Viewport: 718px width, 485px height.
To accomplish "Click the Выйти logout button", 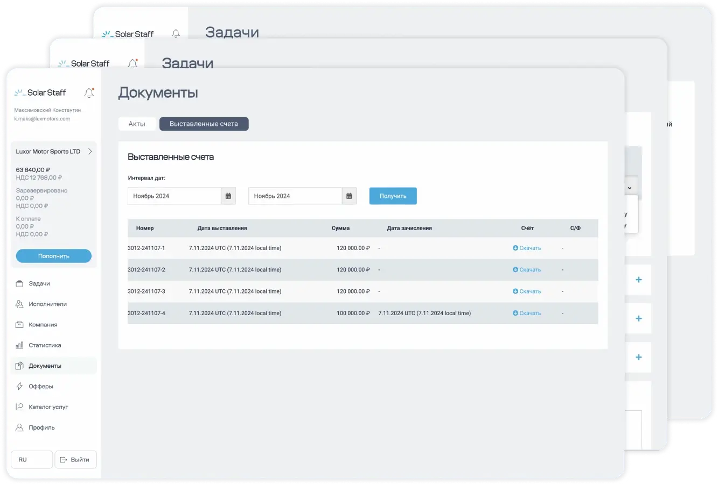I will (75, 460).
